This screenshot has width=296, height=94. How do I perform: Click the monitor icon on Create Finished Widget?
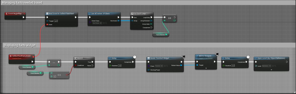coord(183,57)
